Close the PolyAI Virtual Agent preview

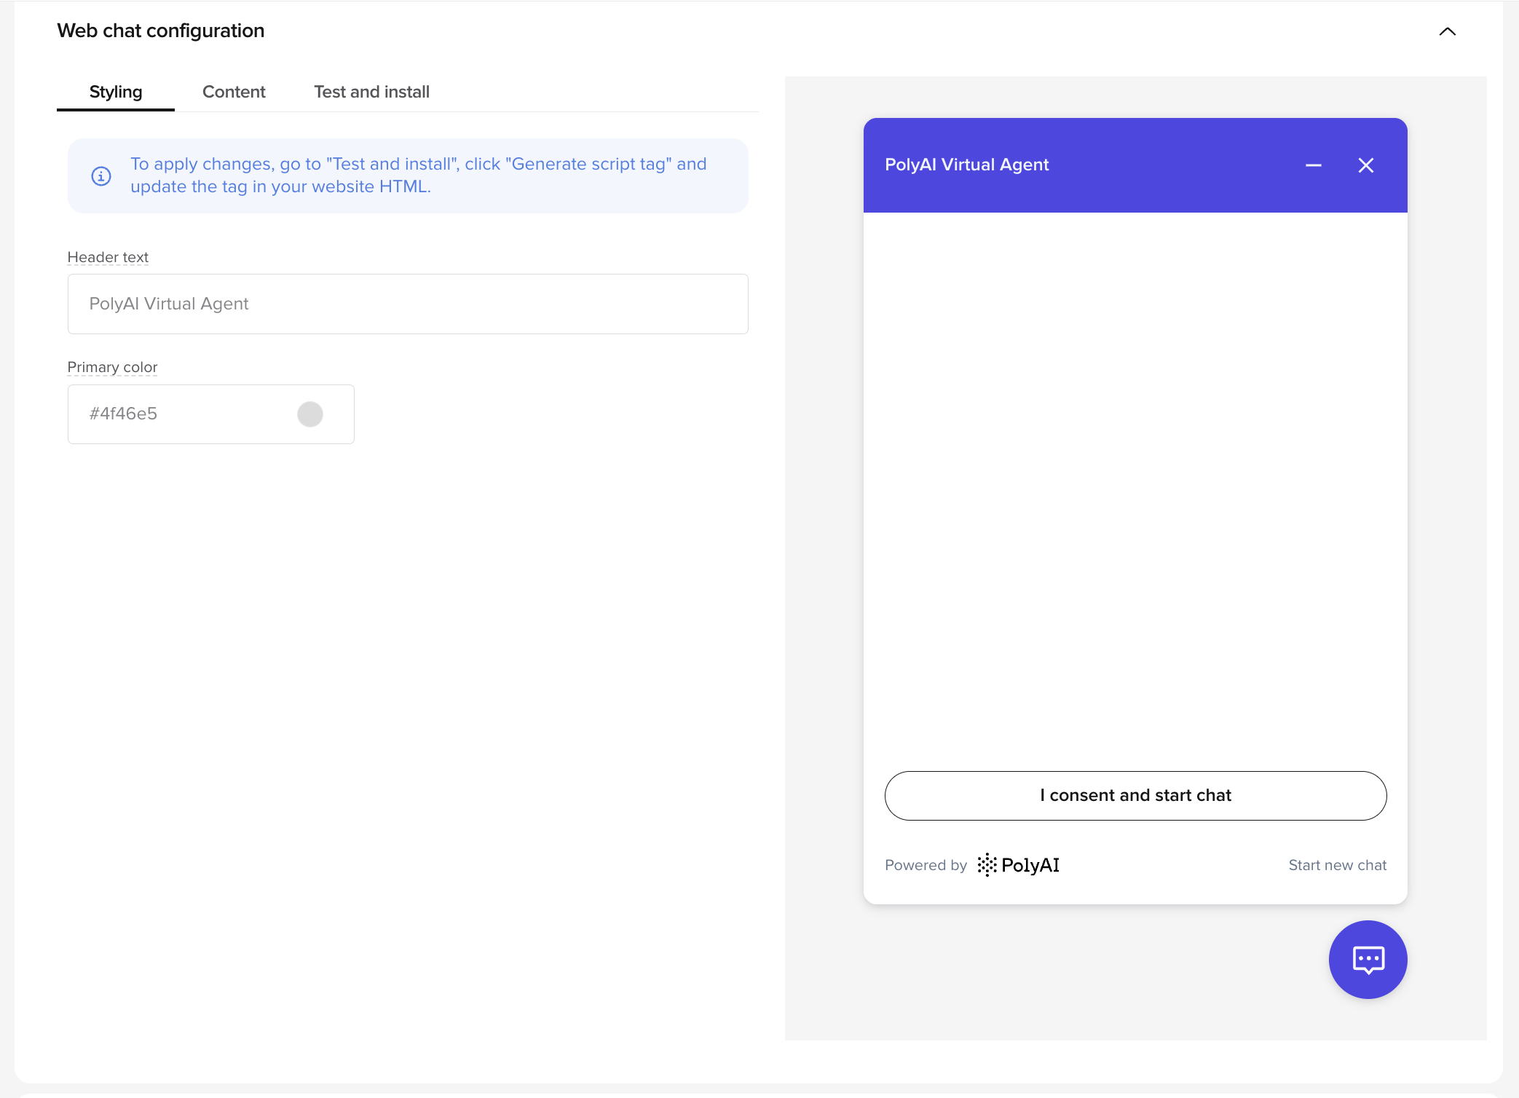[1366, 165]
